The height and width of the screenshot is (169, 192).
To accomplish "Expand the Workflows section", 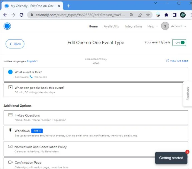I will [96, 133].
